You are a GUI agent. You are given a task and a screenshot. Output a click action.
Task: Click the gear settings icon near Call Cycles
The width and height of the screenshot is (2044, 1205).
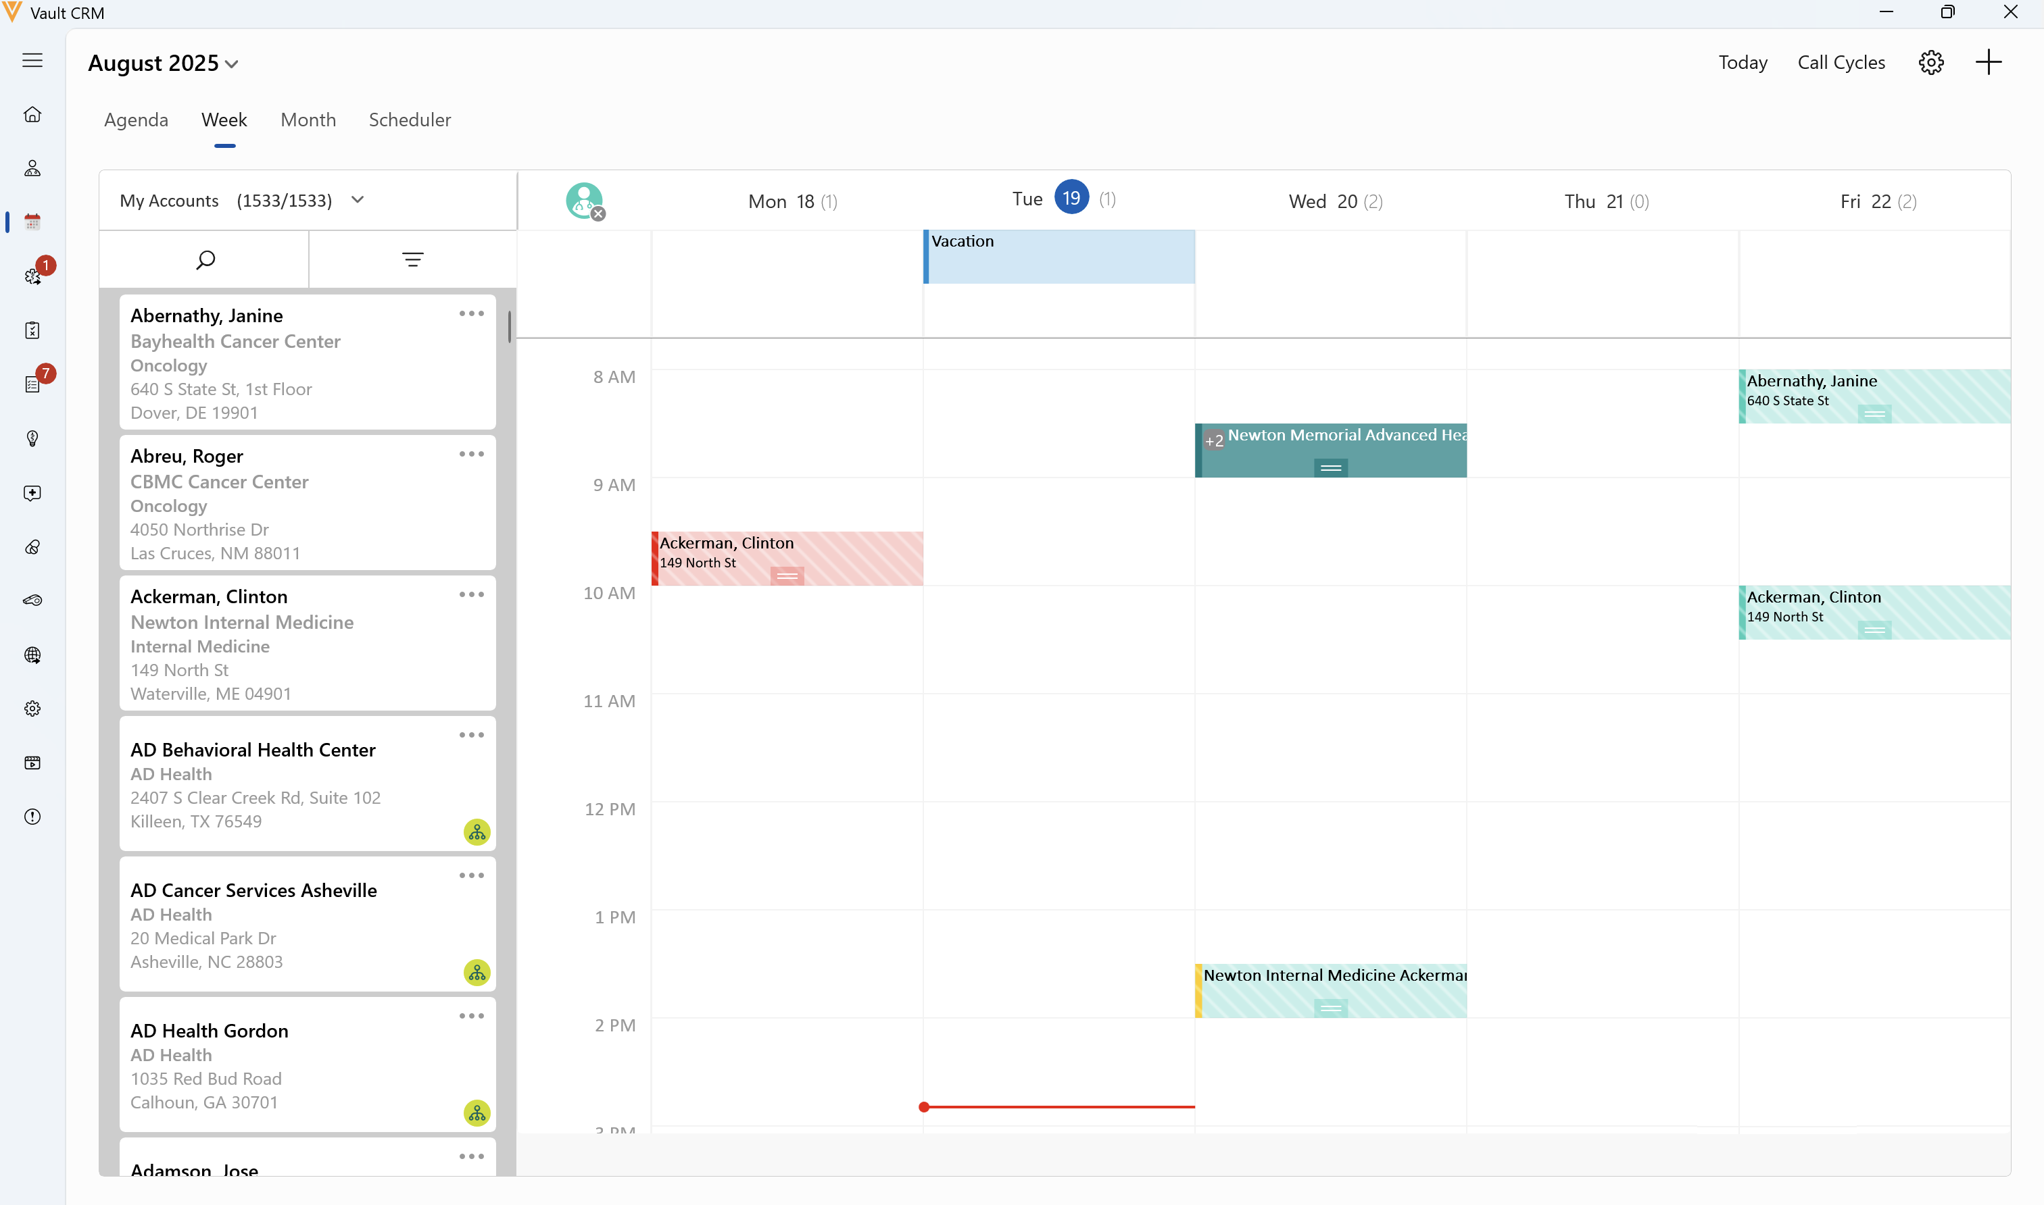(x=1930, y=63)
